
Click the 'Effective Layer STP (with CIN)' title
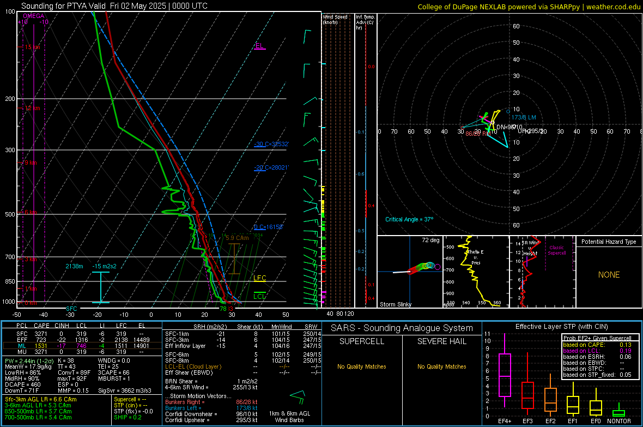pyautogui.click(x=561, y=327)
